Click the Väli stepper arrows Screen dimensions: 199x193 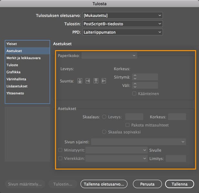[135, 85]
